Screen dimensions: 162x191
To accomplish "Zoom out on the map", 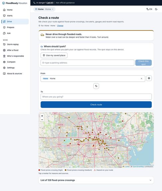I will pyautogui.click(x=42, y=120).
